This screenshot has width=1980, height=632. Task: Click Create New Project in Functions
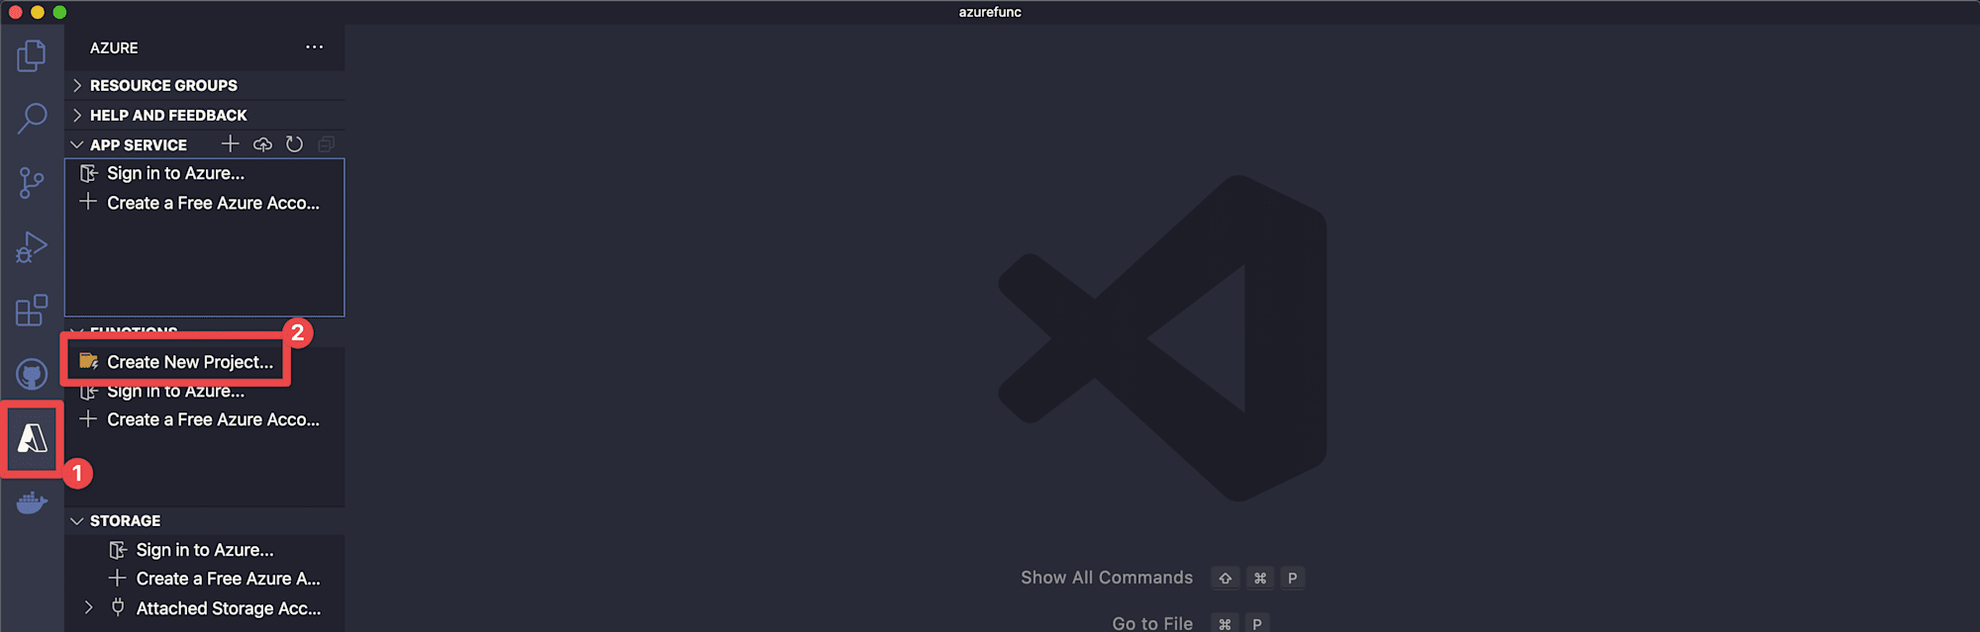[x=176, y=362]
